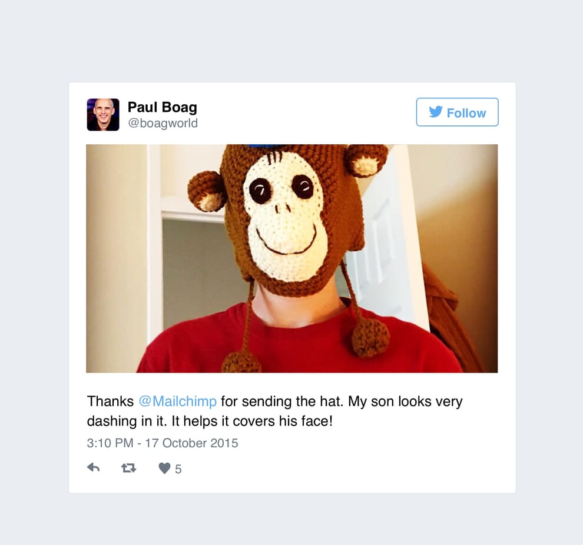
Task: Click the word 'Thanks' in the tweet
Action: tap(111, 401)
